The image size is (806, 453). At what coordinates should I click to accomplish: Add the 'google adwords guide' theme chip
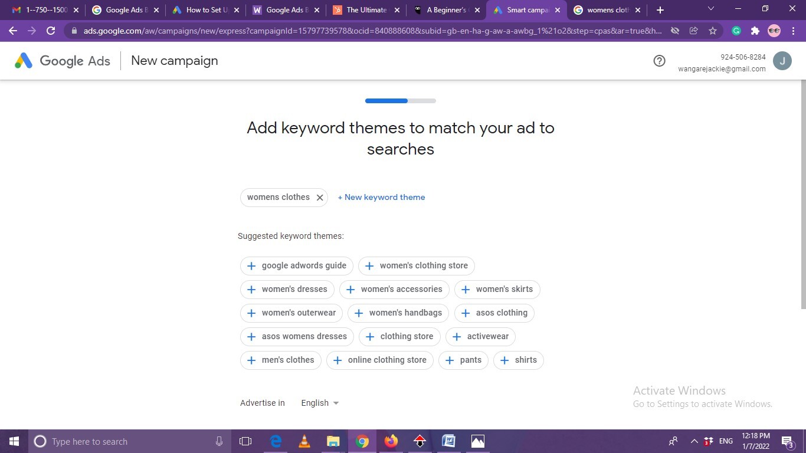(x=296, y=265)
